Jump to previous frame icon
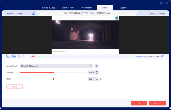This screenshot has width=171, height=110. [x=19, y=56]
